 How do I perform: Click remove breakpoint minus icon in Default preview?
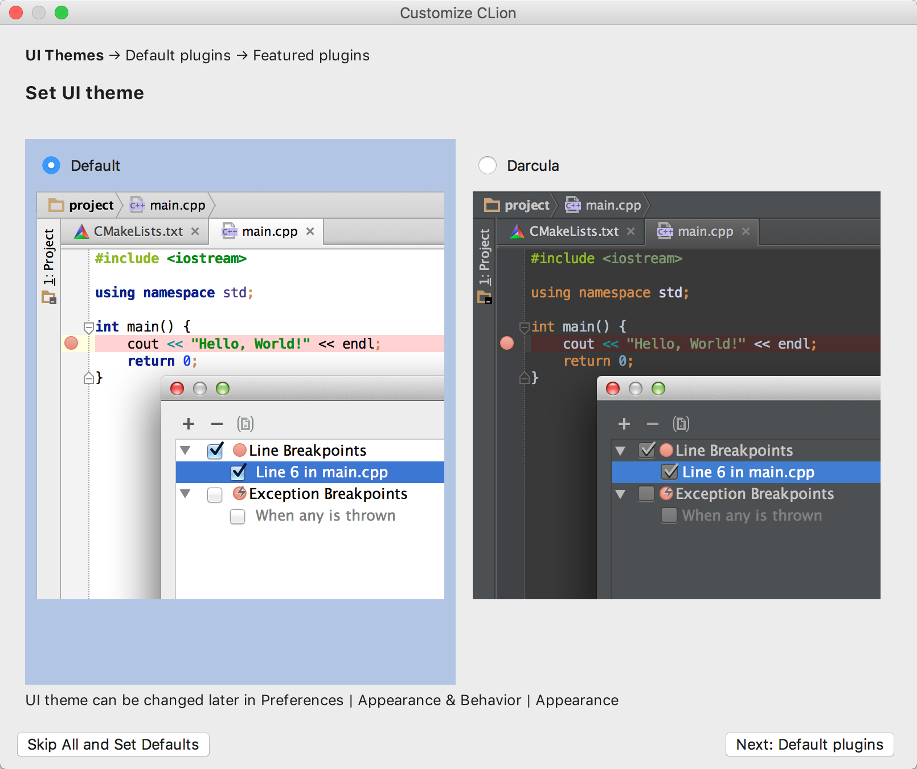(217, 424)
